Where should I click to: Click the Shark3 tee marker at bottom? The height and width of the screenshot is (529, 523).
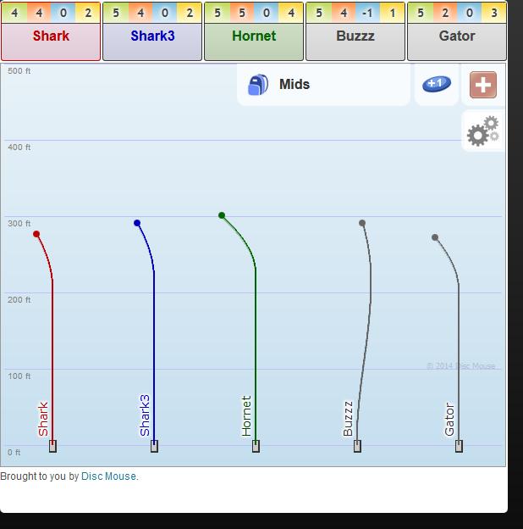154,446
